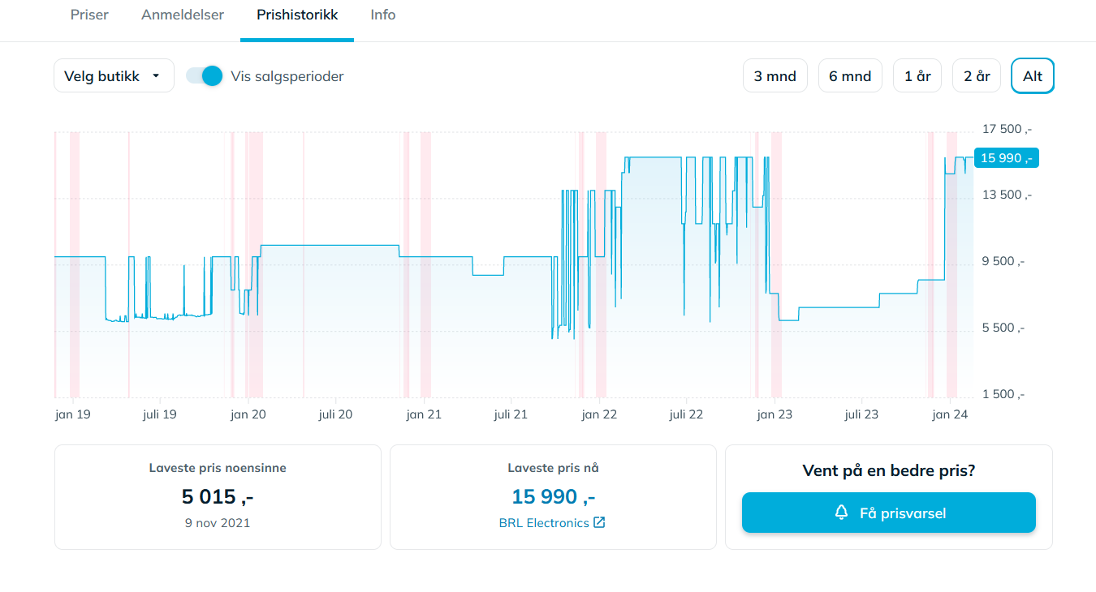Select the Prishistorikk tab
This screenshot has height=592, width=1096.
tap(297, 15)
